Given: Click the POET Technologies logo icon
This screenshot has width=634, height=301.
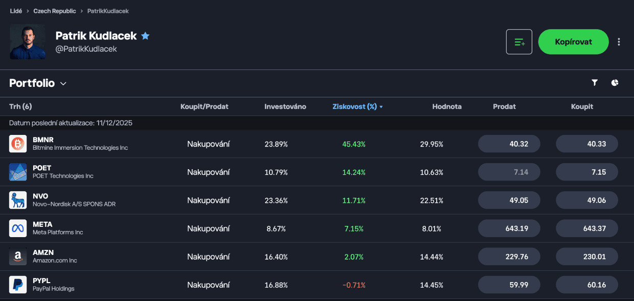Looking at the screenshot, I should (18, 172).
